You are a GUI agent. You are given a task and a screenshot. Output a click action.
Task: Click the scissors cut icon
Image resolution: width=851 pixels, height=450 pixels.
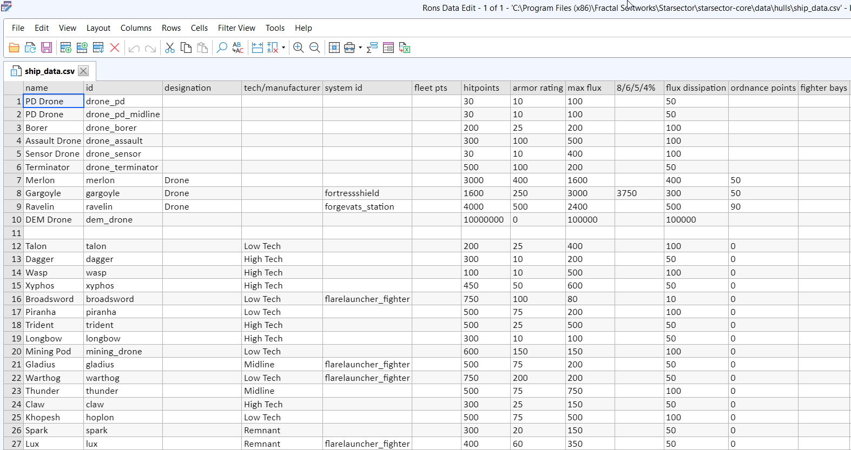[x=170, y=48]
